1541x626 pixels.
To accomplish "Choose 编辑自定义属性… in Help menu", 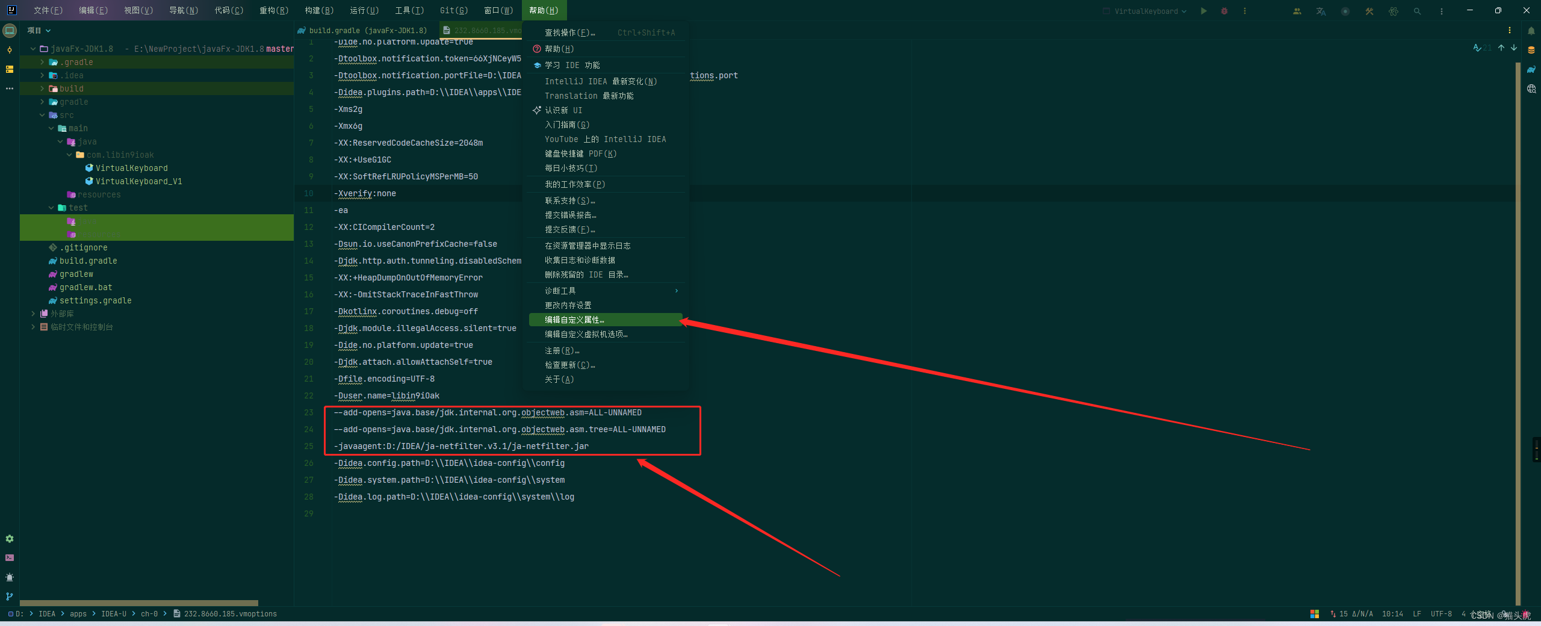I will 606,320.
